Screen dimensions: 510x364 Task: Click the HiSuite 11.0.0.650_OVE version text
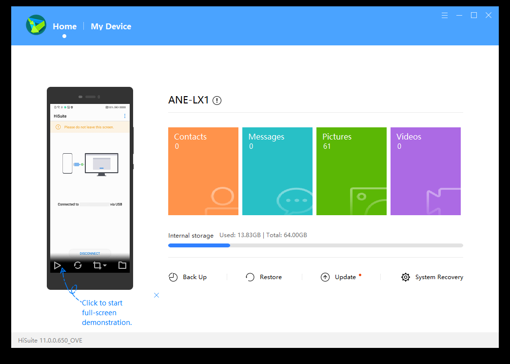tap(50, 340)
